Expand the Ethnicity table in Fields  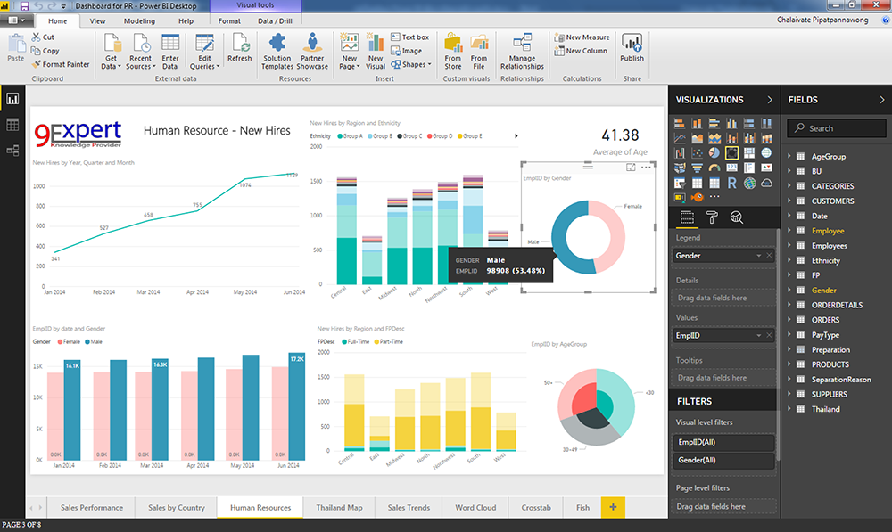click(x=789, y=259)
